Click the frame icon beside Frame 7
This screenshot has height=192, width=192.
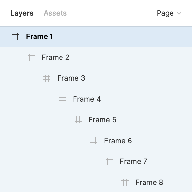pos(109,161)
